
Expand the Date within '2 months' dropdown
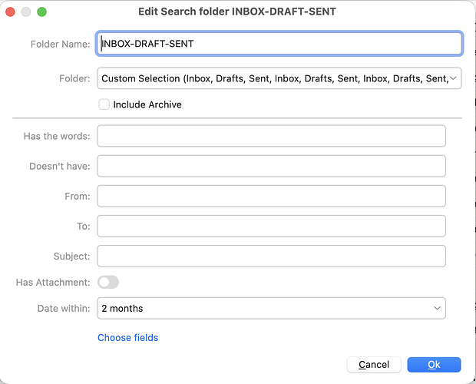point(271,308)
